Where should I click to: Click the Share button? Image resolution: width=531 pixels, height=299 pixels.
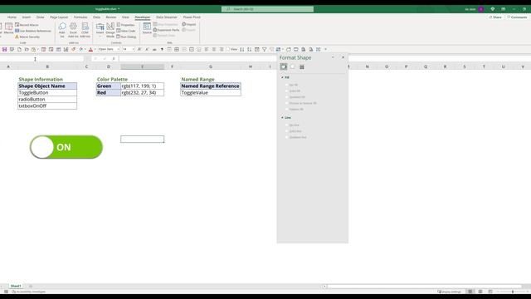click(x=495, y=17)
